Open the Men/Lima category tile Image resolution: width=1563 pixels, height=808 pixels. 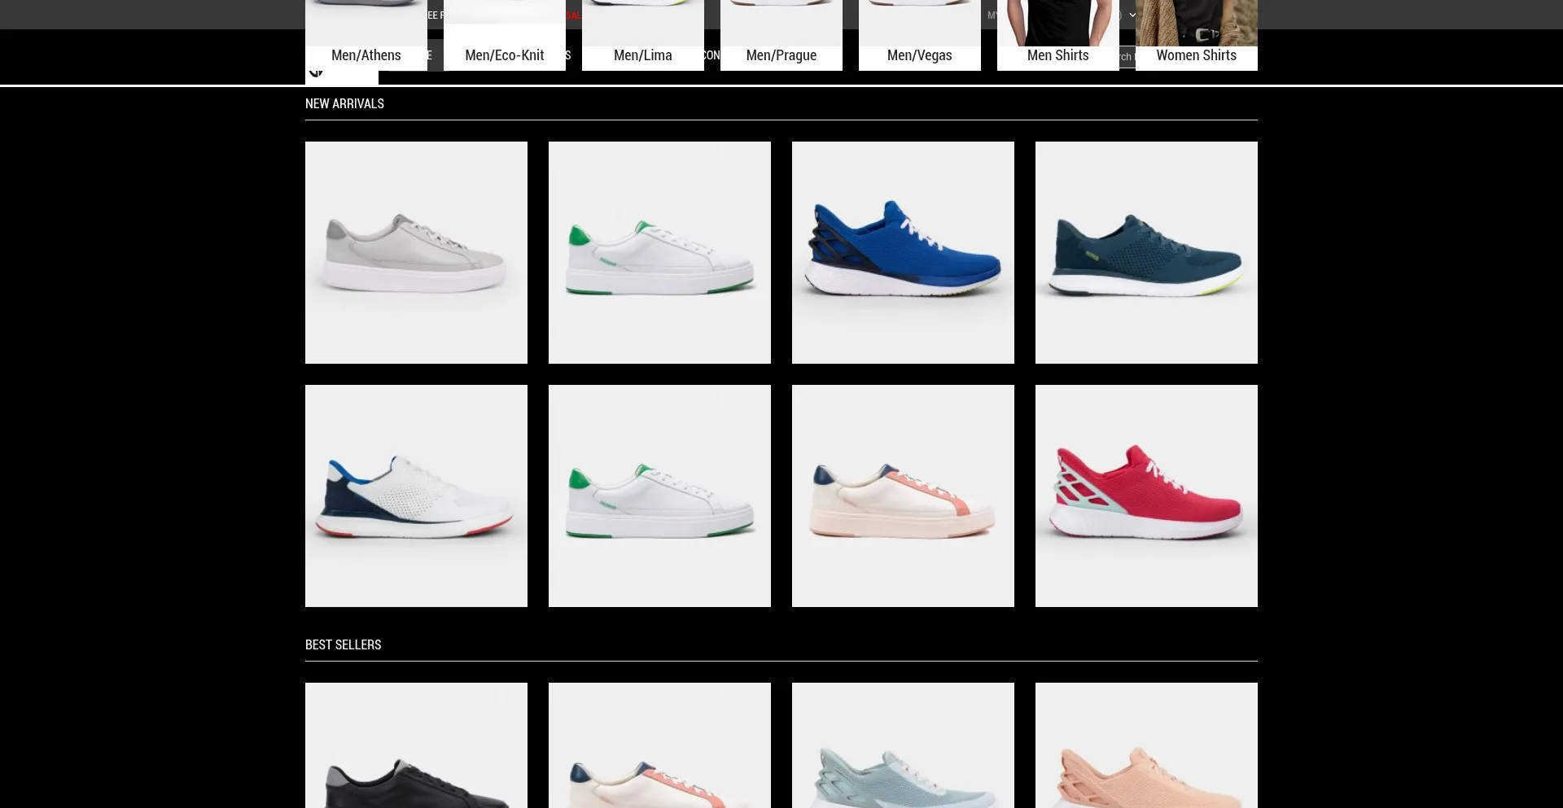pos(643,35)
